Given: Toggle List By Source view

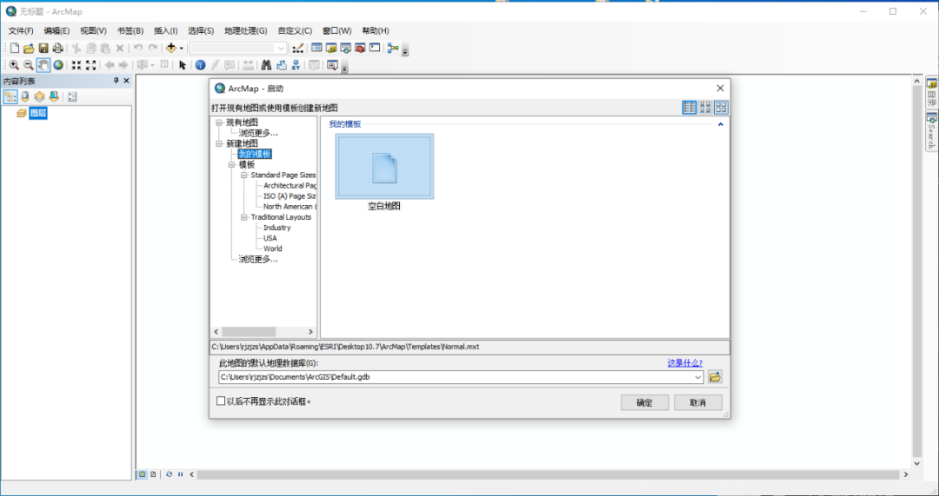Looking at the screenshot, I should point(25,96).
